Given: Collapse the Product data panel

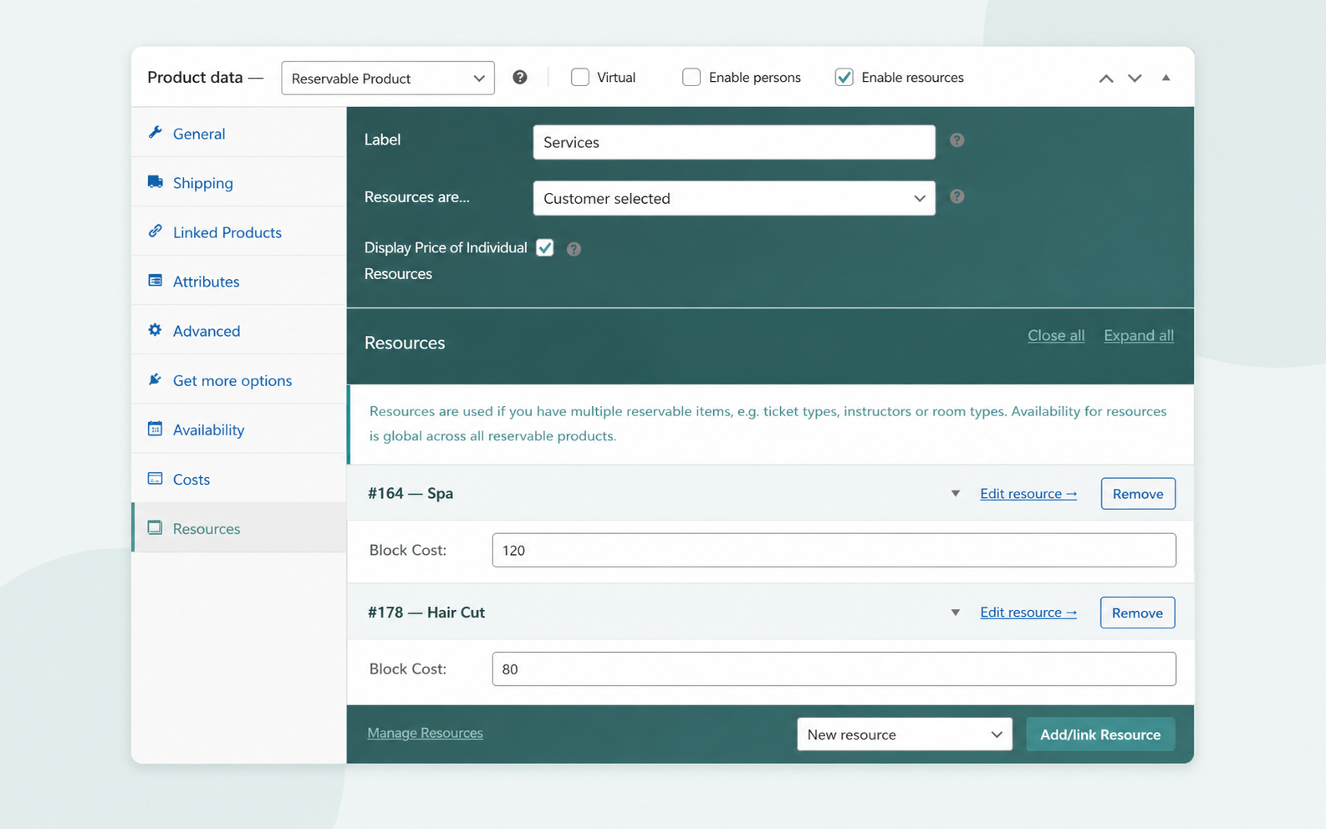Looking at the screenshot, I should tap(1165, 78).
